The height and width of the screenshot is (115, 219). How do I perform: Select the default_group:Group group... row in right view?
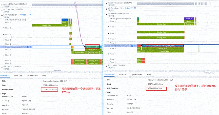(x=121, y=18)
